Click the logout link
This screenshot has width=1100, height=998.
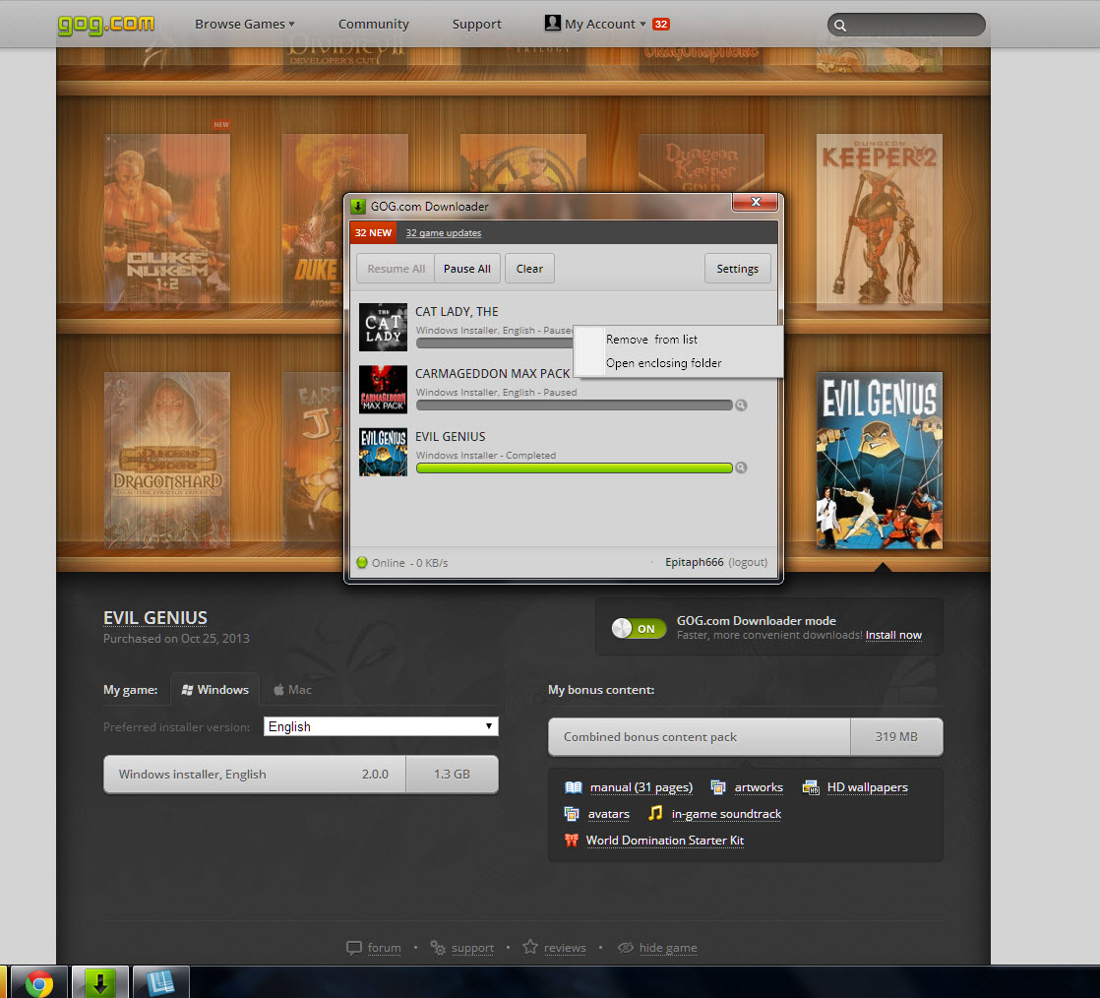tap(748, 562)
